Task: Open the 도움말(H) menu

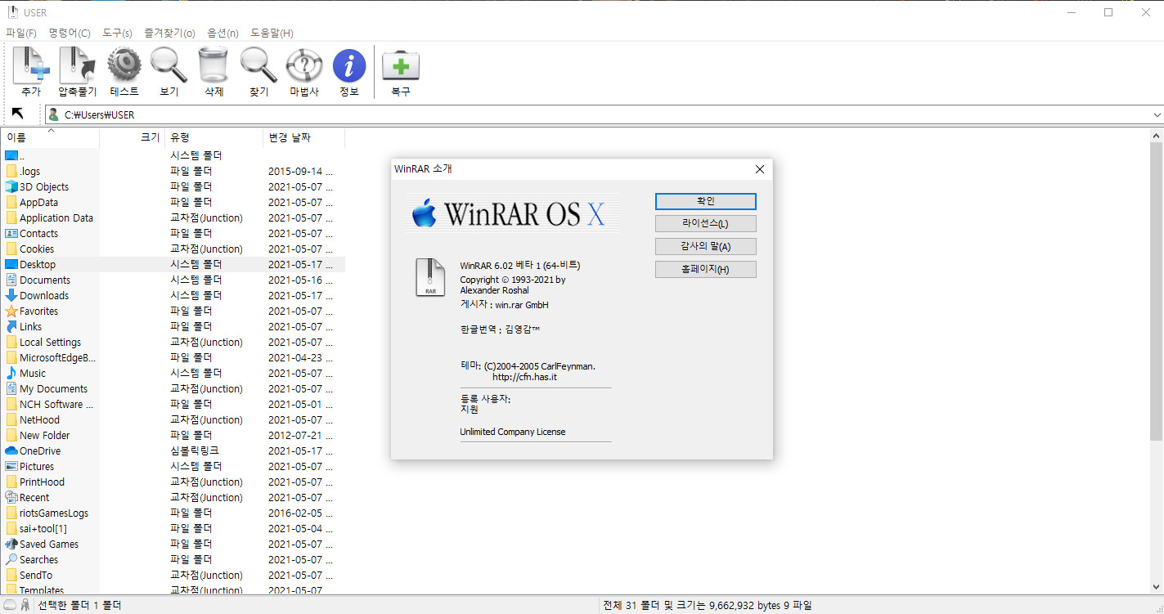Action: 272,33
